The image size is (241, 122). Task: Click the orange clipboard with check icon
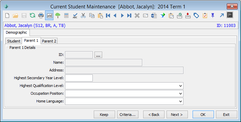point(205,16)
